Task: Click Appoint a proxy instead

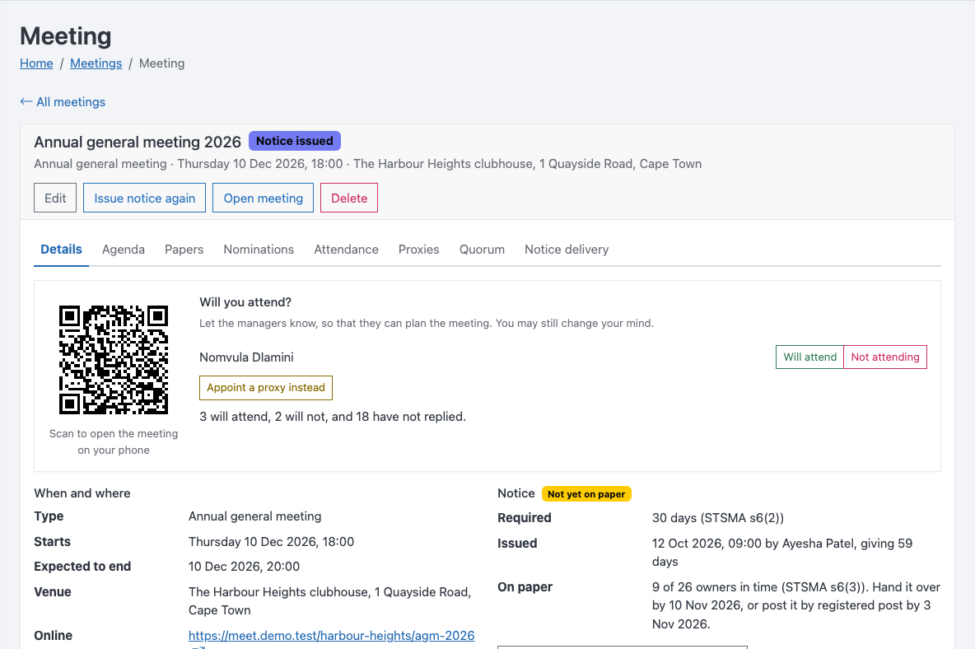Action: [266, 388]
